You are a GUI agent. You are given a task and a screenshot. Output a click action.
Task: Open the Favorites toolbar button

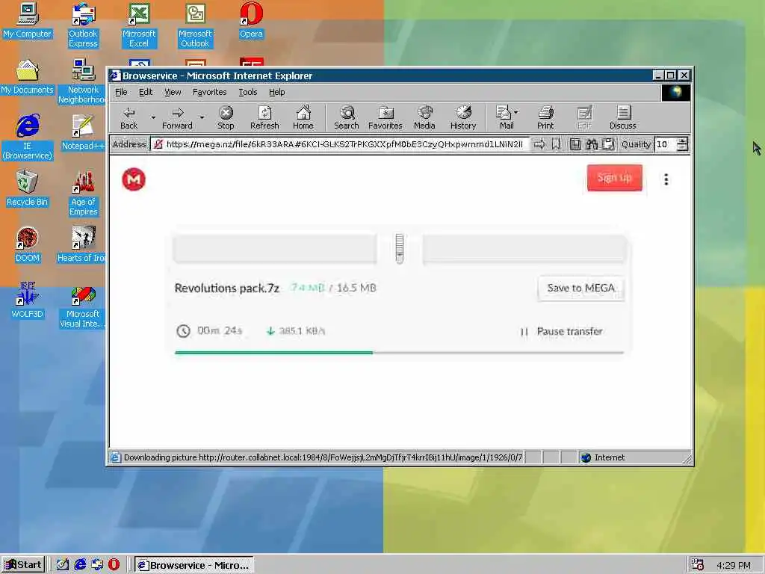coord(385,118)
